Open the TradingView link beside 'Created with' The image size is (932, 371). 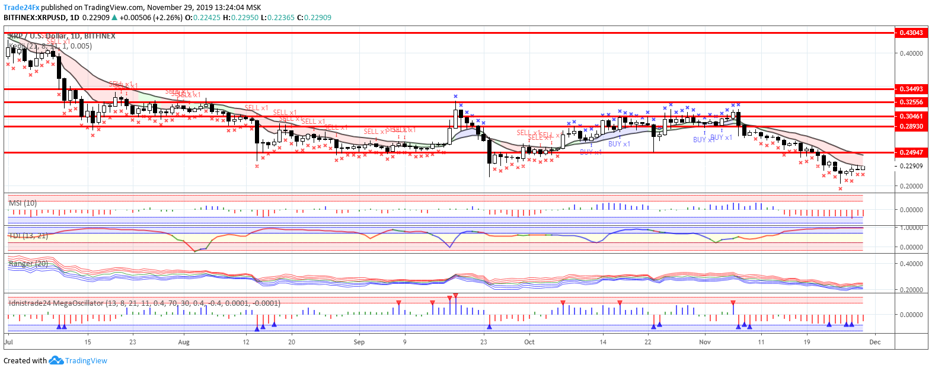[86, 360]
